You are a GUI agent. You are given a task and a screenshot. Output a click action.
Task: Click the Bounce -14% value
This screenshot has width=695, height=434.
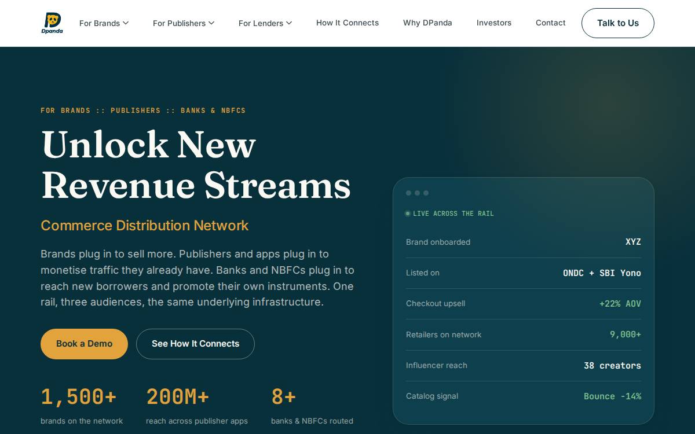pos(612,396)
